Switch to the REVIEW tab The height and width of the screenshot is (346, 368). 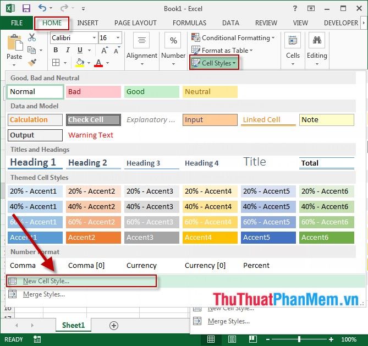(266, 23)
